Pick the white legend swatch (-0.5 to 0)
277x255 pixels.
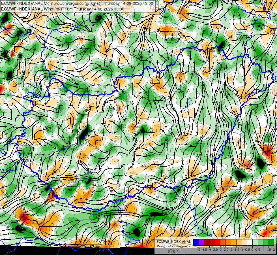pos(250,242)
